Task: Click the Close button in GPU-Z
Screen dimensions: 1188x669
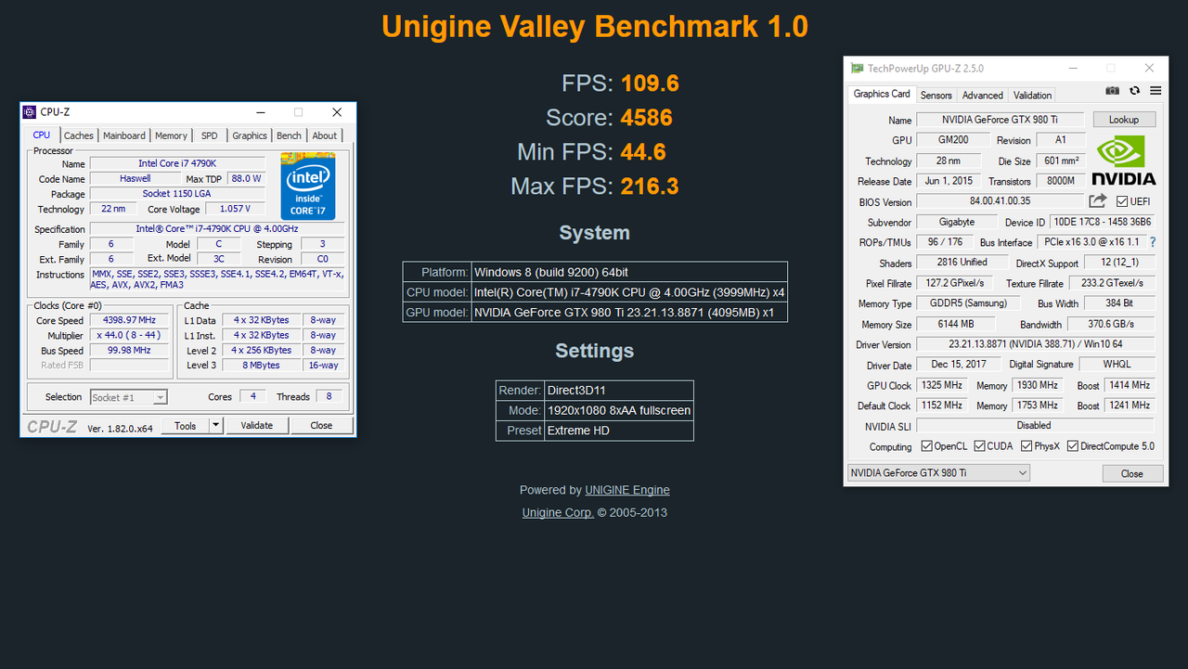Action: (x=1132, y=473)
